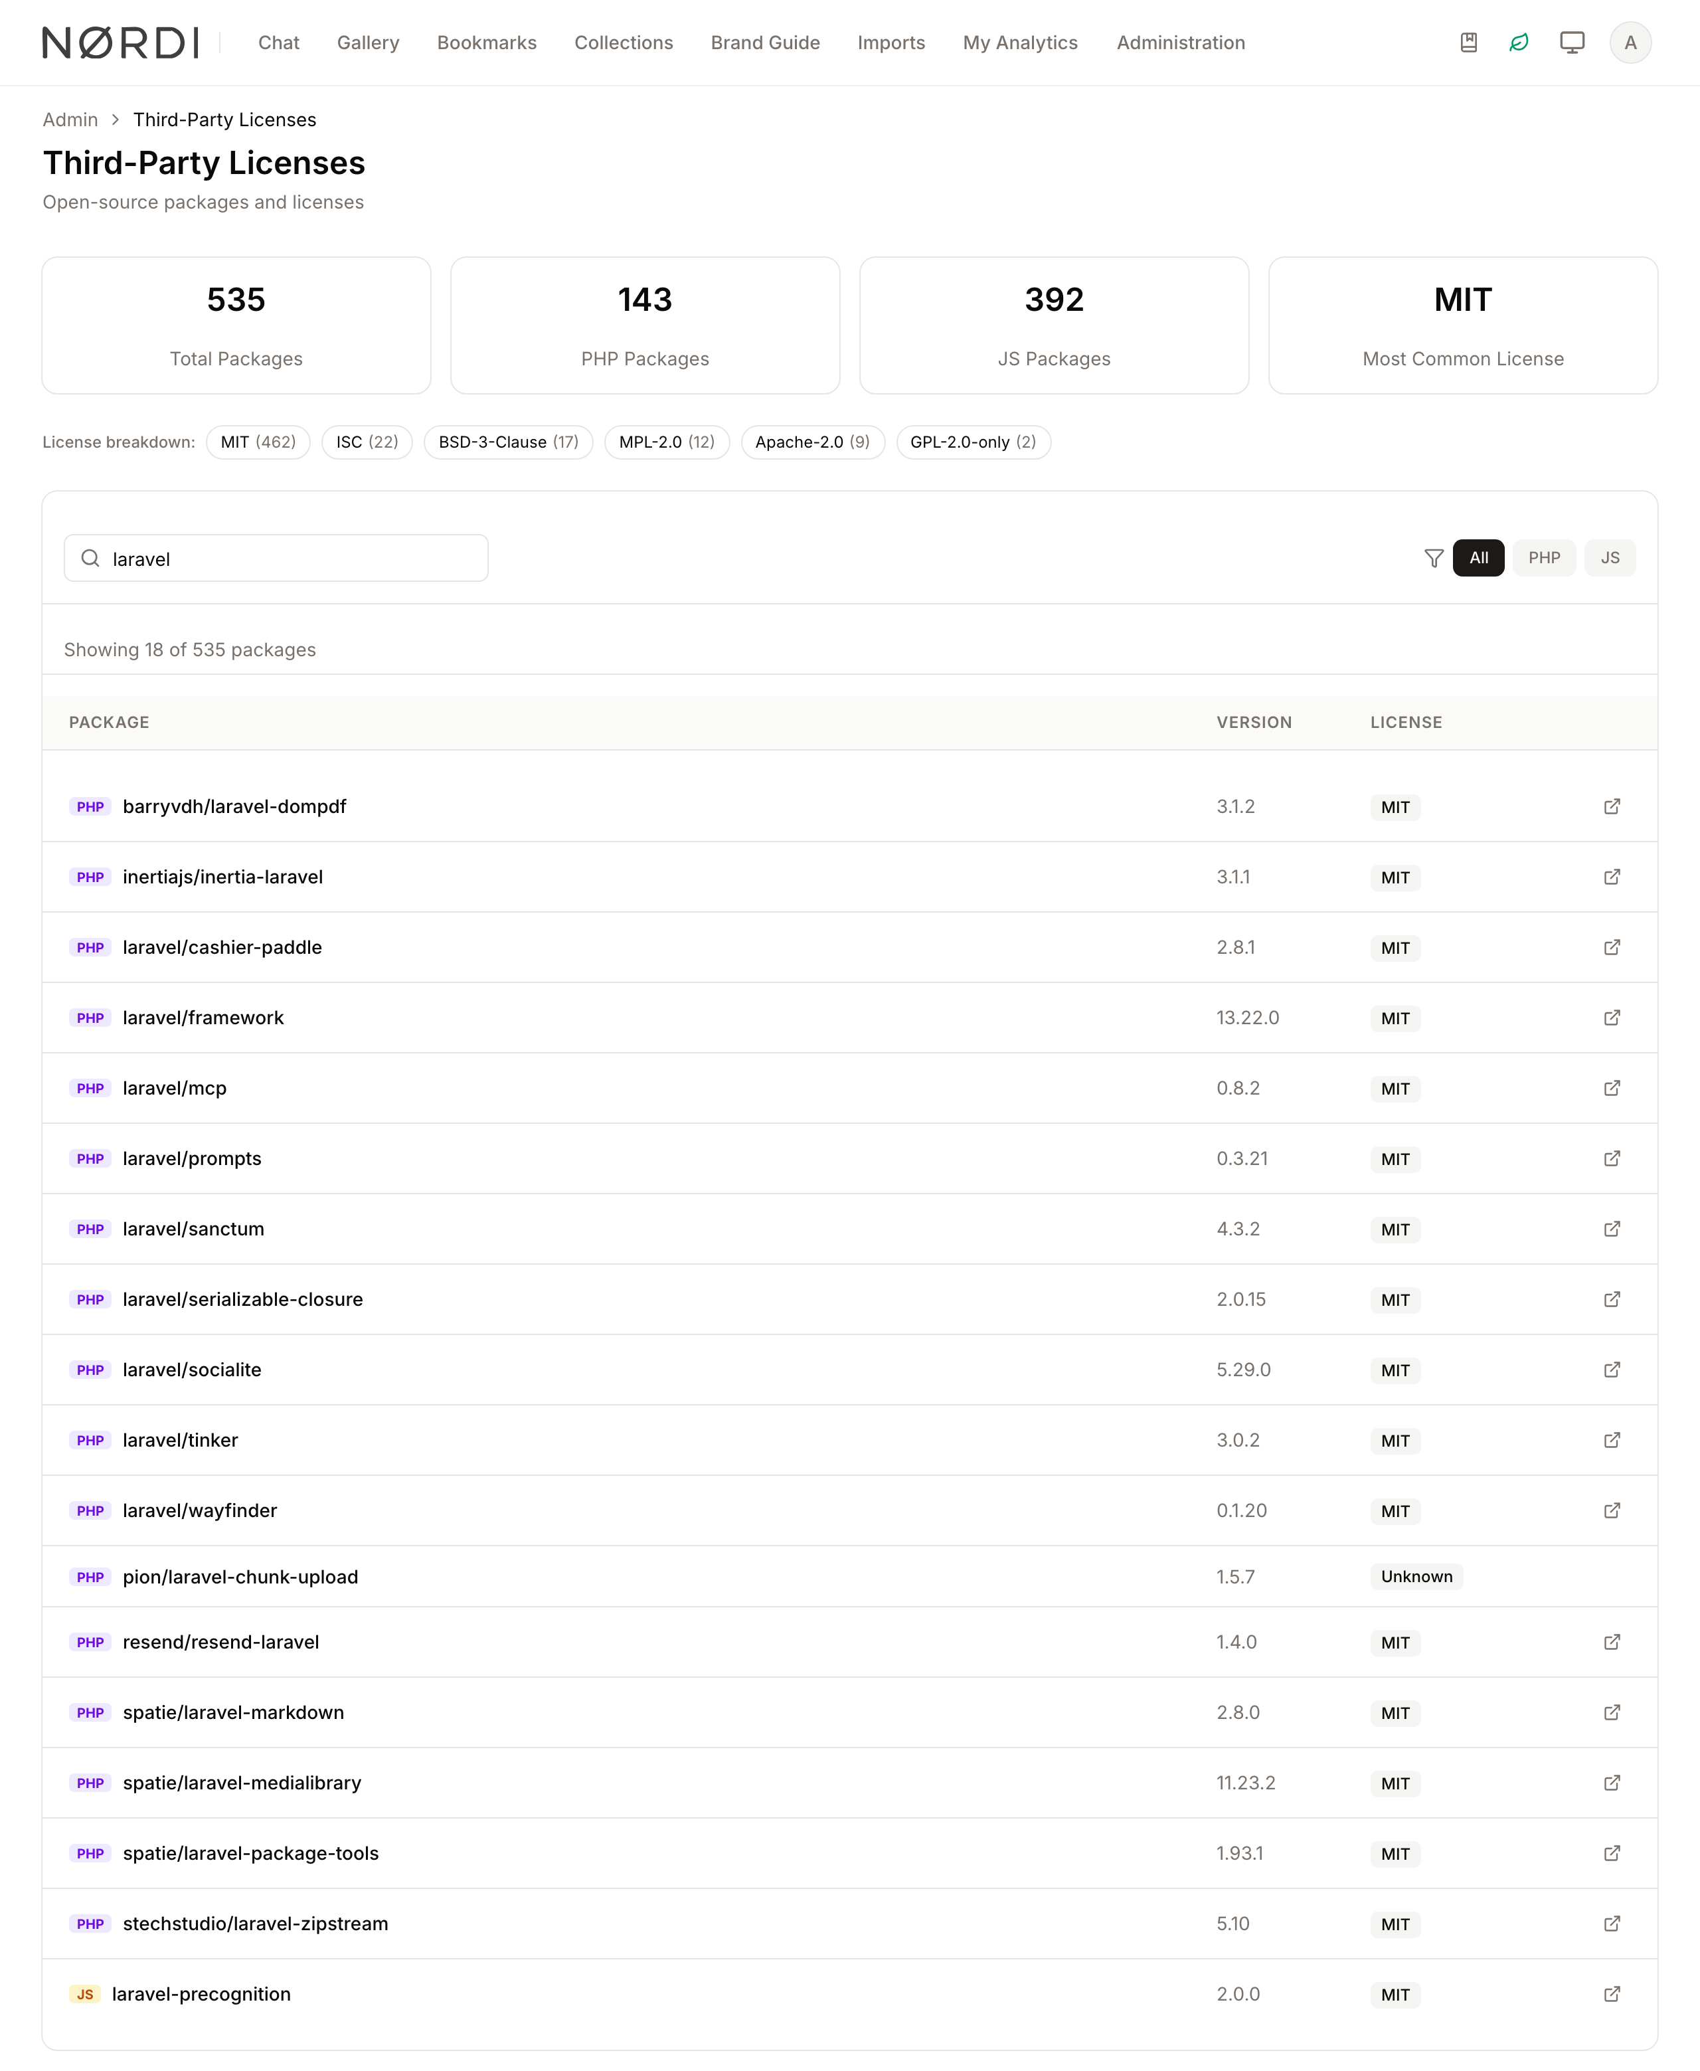Click the MIT badge in the laravel/sanctum row
This screenshot has height=2071, width=1700.
1395,1230
